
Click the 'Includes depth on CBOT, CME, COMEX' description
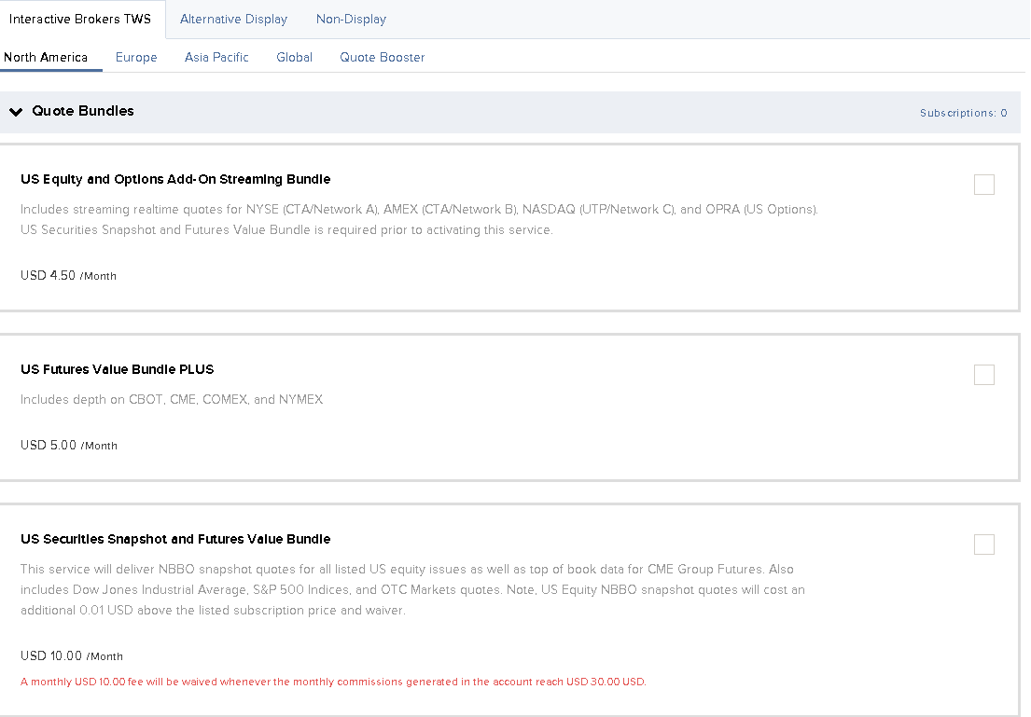(172, 400)
